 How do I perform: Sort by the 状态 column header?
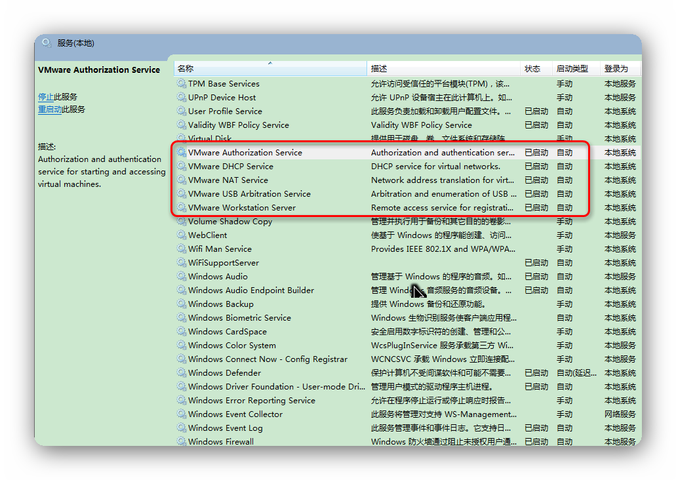(x=536, y=69)
